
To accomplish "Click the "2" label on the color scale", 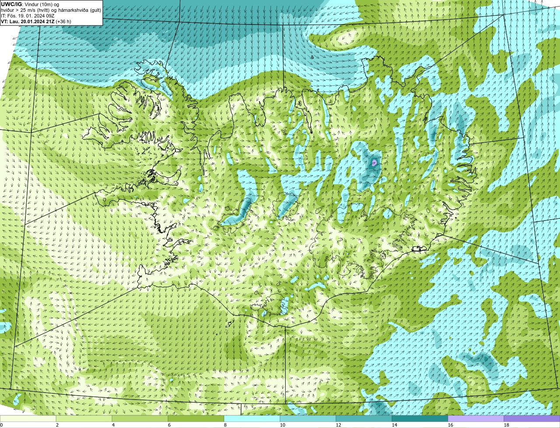I will [x=57, y=425].
